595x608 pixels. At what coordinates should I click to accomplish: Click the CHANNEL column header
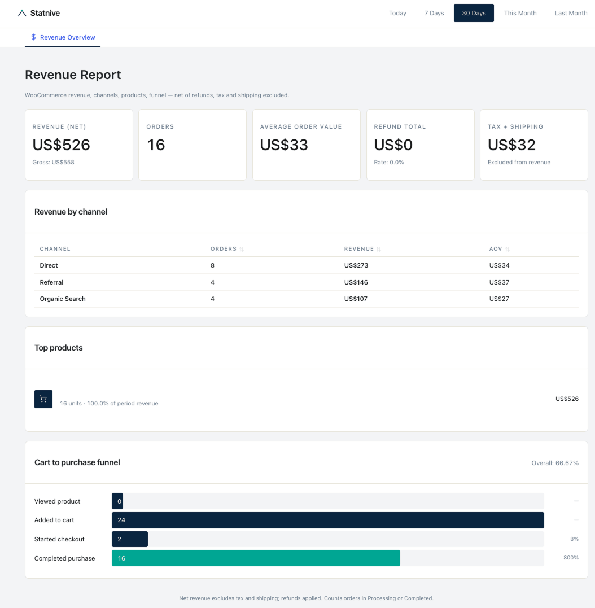55,249
